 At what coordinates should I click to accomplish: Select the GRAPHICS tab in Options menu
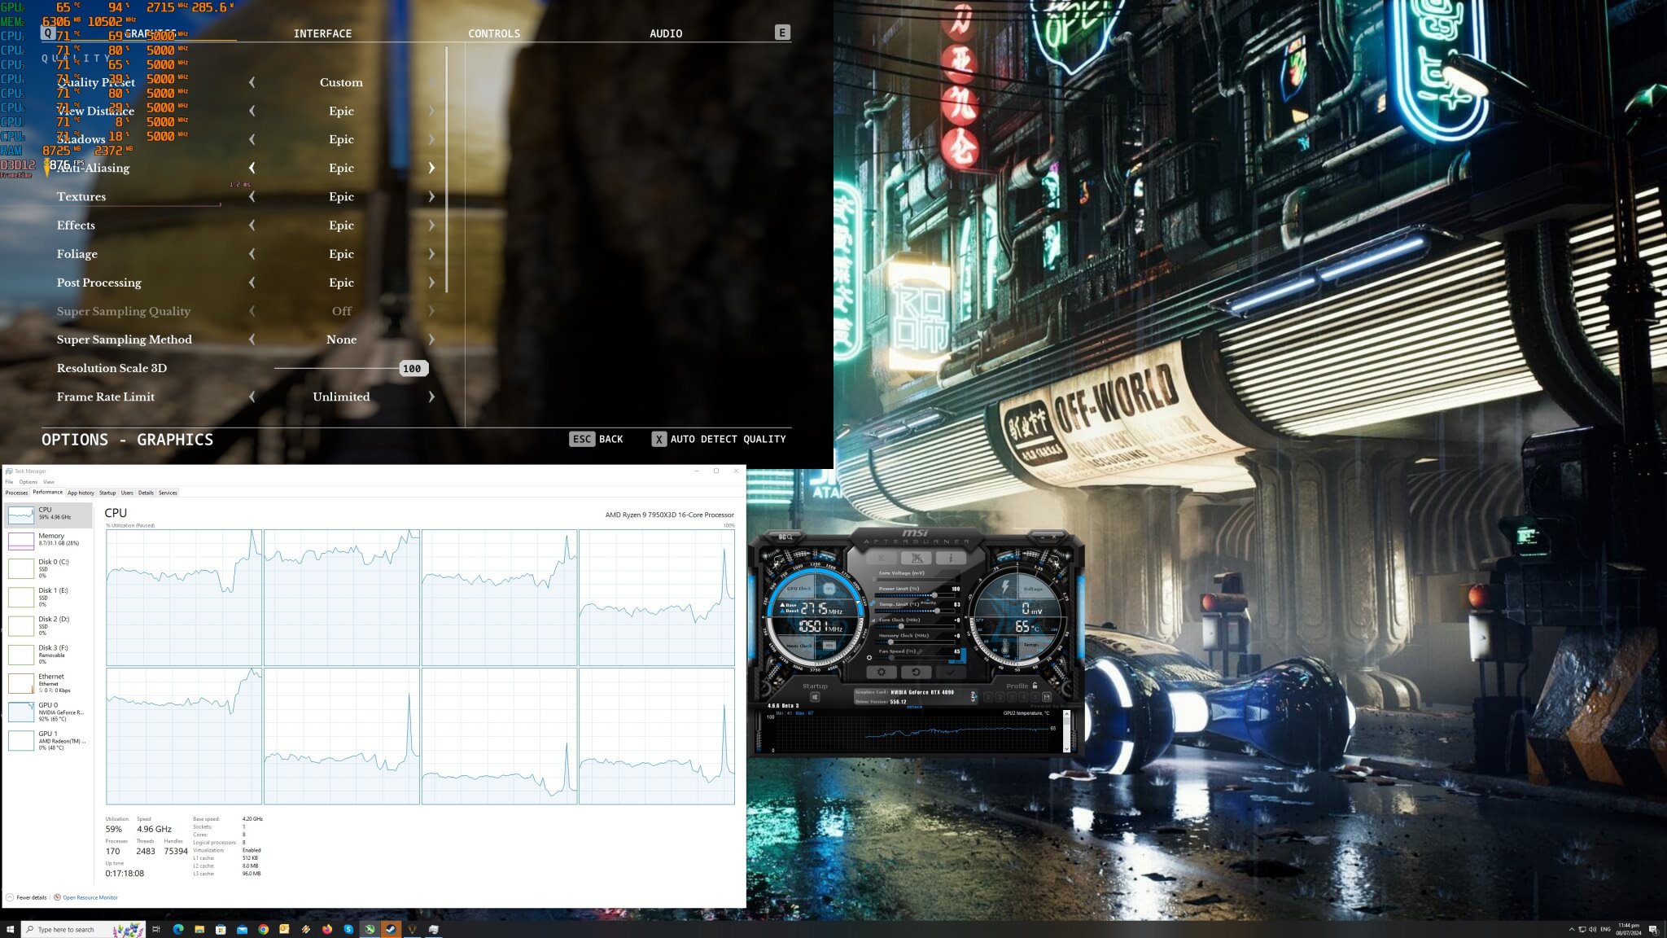coord(150,32)
